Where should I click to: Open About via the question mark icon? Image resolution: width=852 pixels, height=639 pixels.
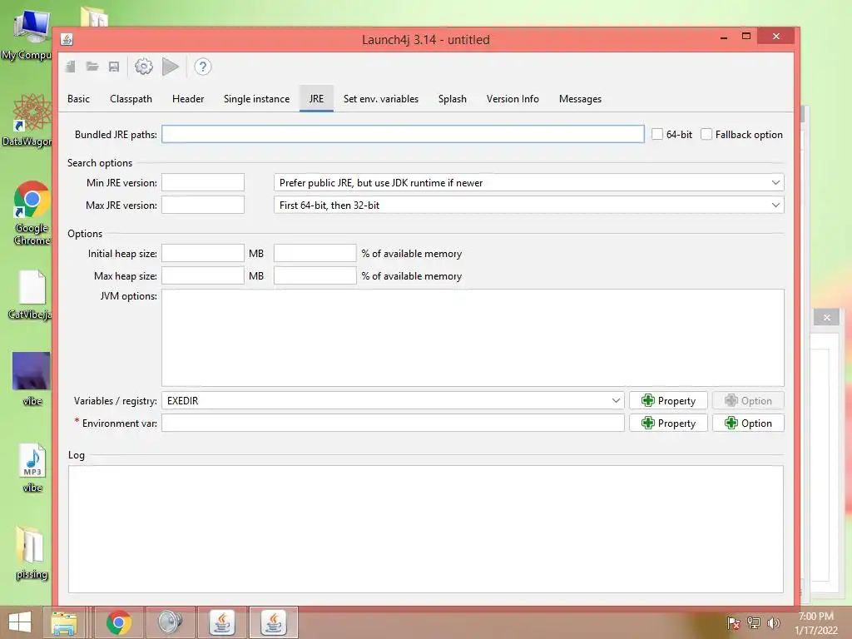point(203,67)
